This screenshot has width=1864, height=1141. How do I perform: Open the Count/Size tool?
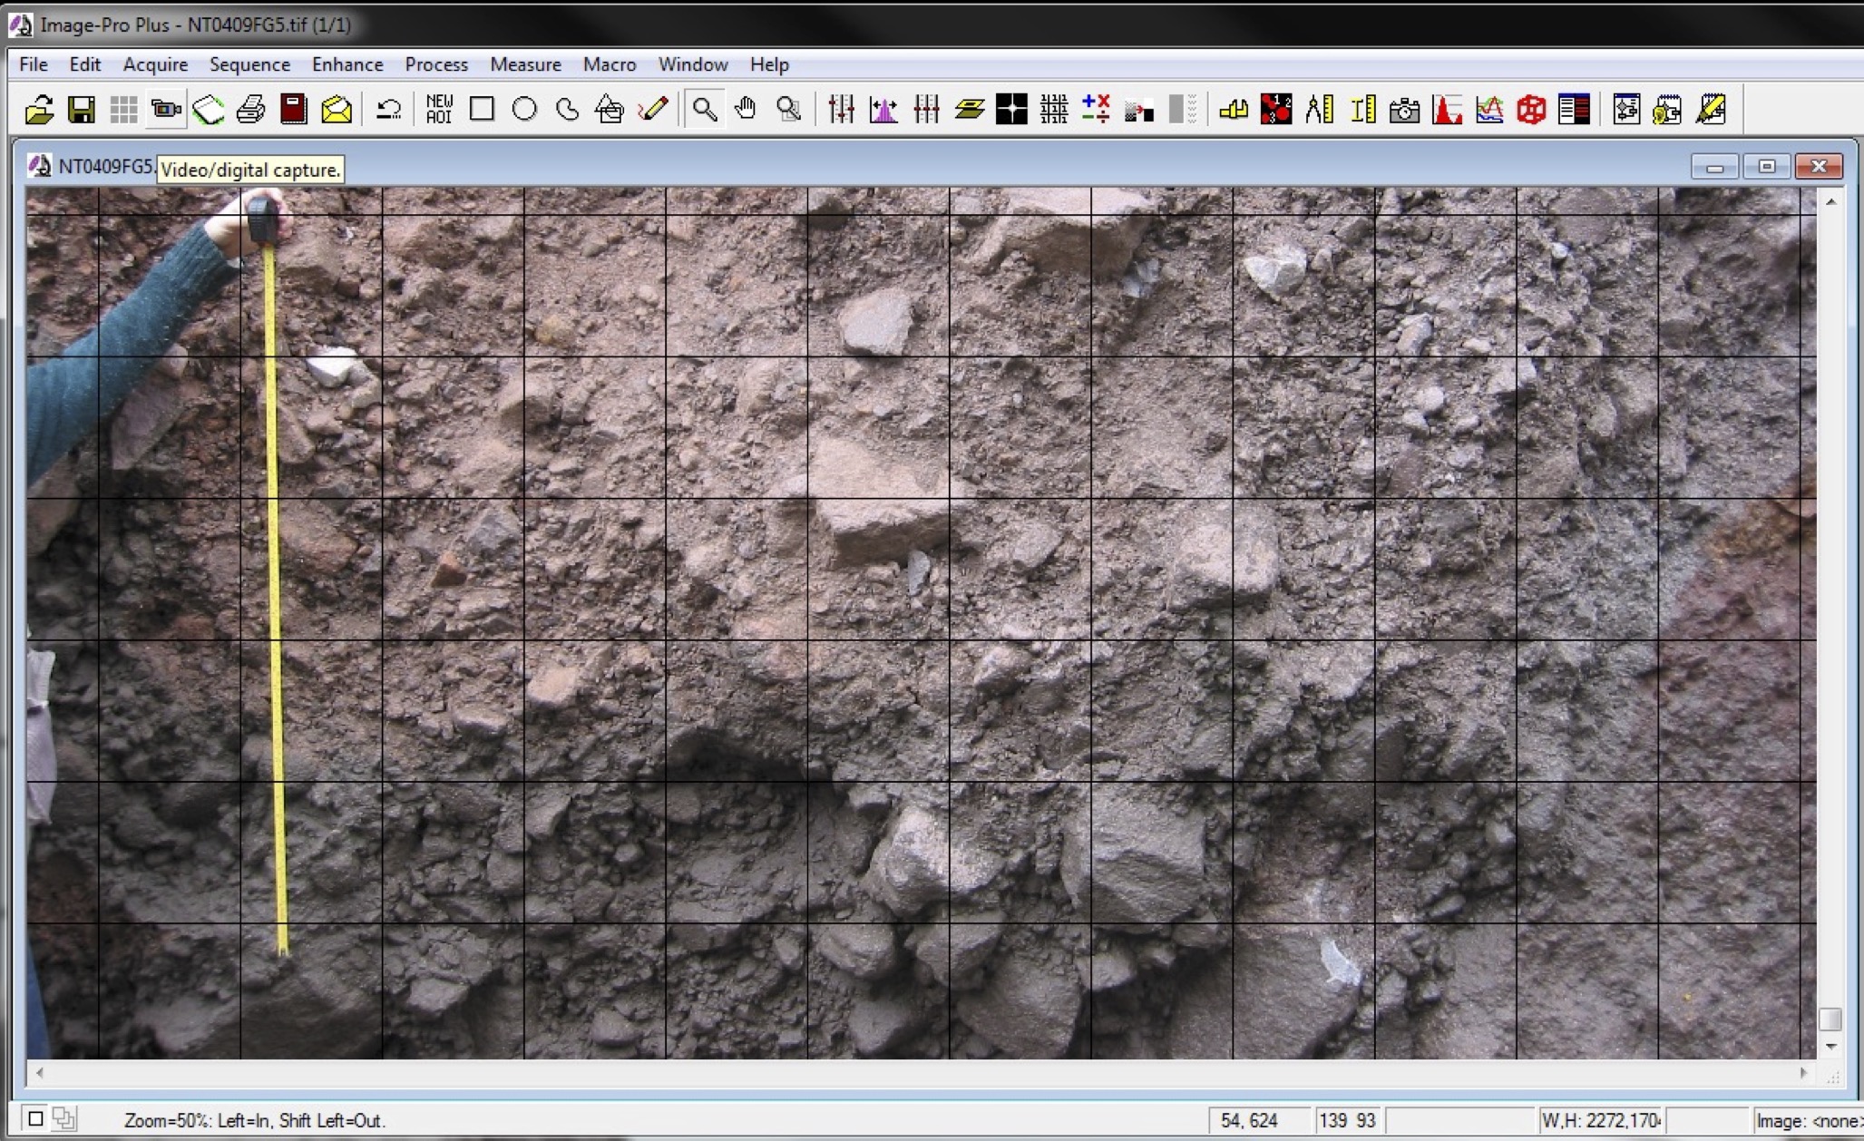coord(1274,109)
